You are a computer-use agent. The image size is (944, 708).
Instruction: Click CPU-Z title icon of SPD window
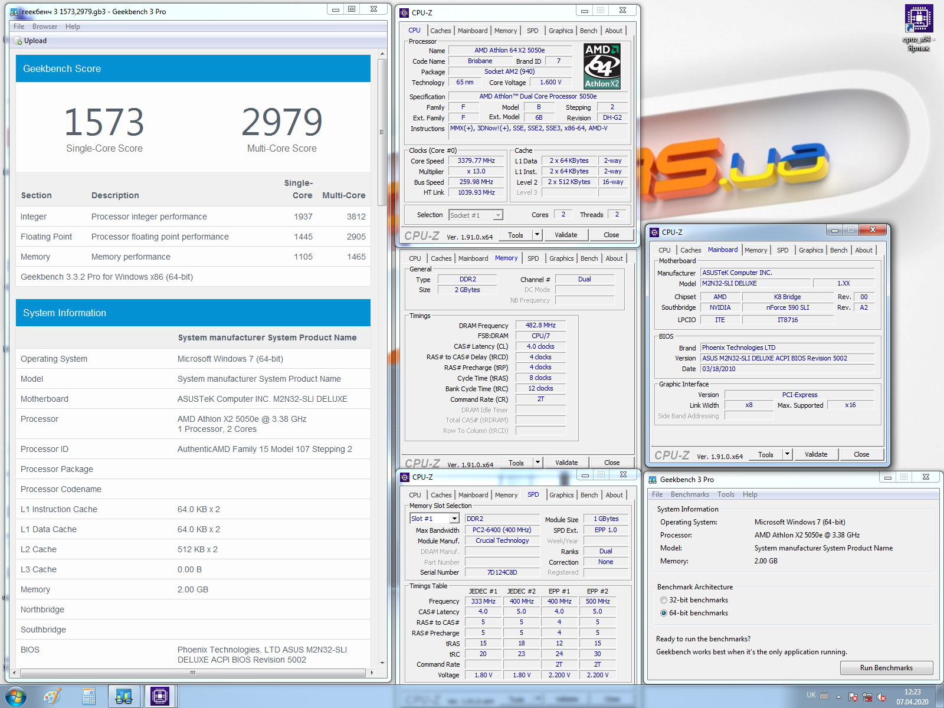pyautogui.click(x=405, y=477)
